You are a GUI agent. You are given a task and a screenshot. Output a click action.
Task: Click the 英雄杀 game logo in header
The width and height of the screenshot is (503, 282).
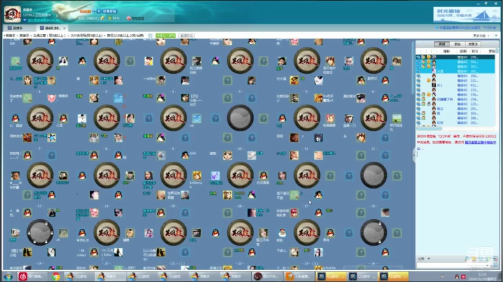pos(13,14)
